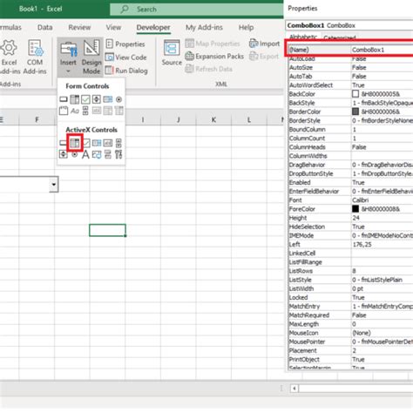Select the MouseIcon property row
Screen dimensions: 413x413
tap(350, 333)
